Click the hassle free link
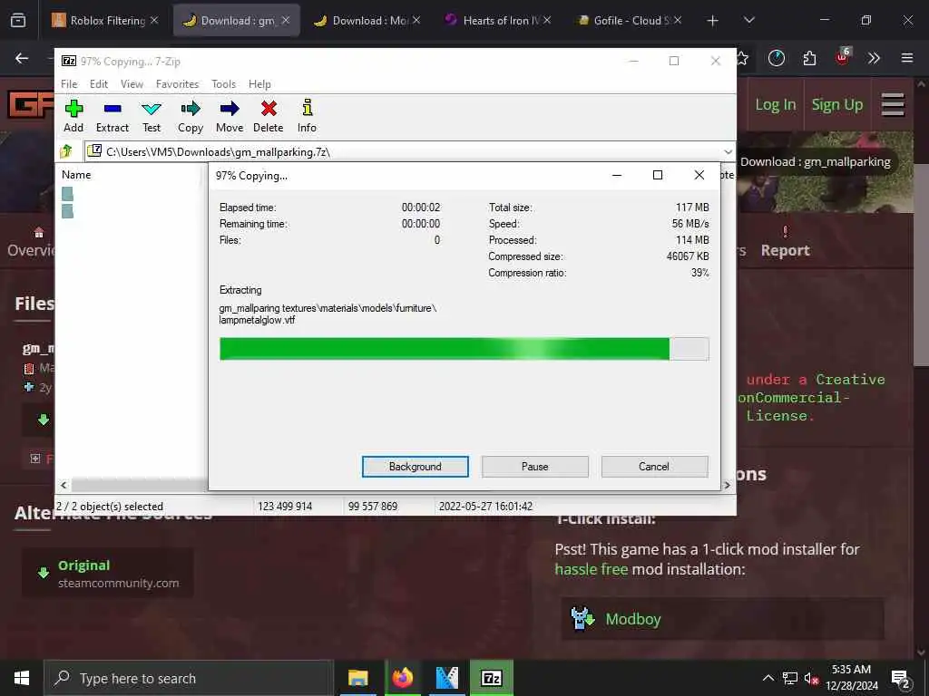Image resolution: width=929 pixels, height=696 pixels. point(592,569)
